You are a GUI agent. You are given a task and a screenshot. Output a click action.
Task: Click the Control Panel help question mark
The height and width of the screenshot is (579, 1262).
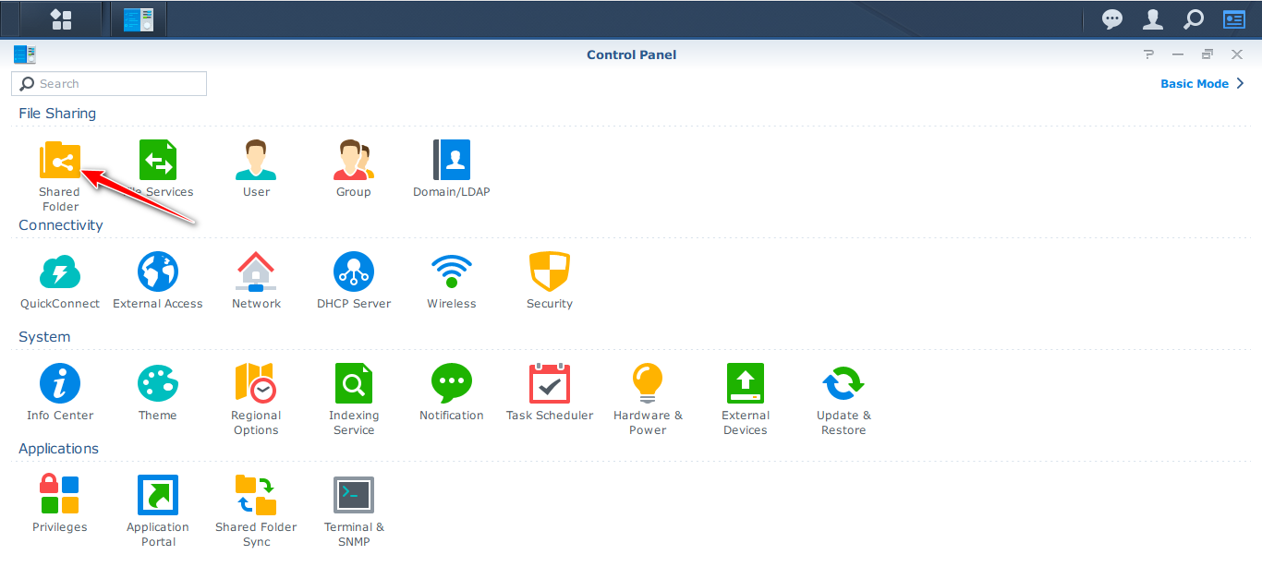point(1148,54)
